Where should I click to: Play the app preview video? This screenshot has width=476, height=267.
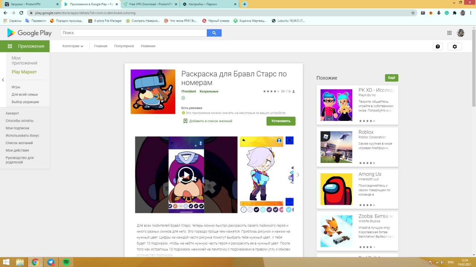[186, 175]
